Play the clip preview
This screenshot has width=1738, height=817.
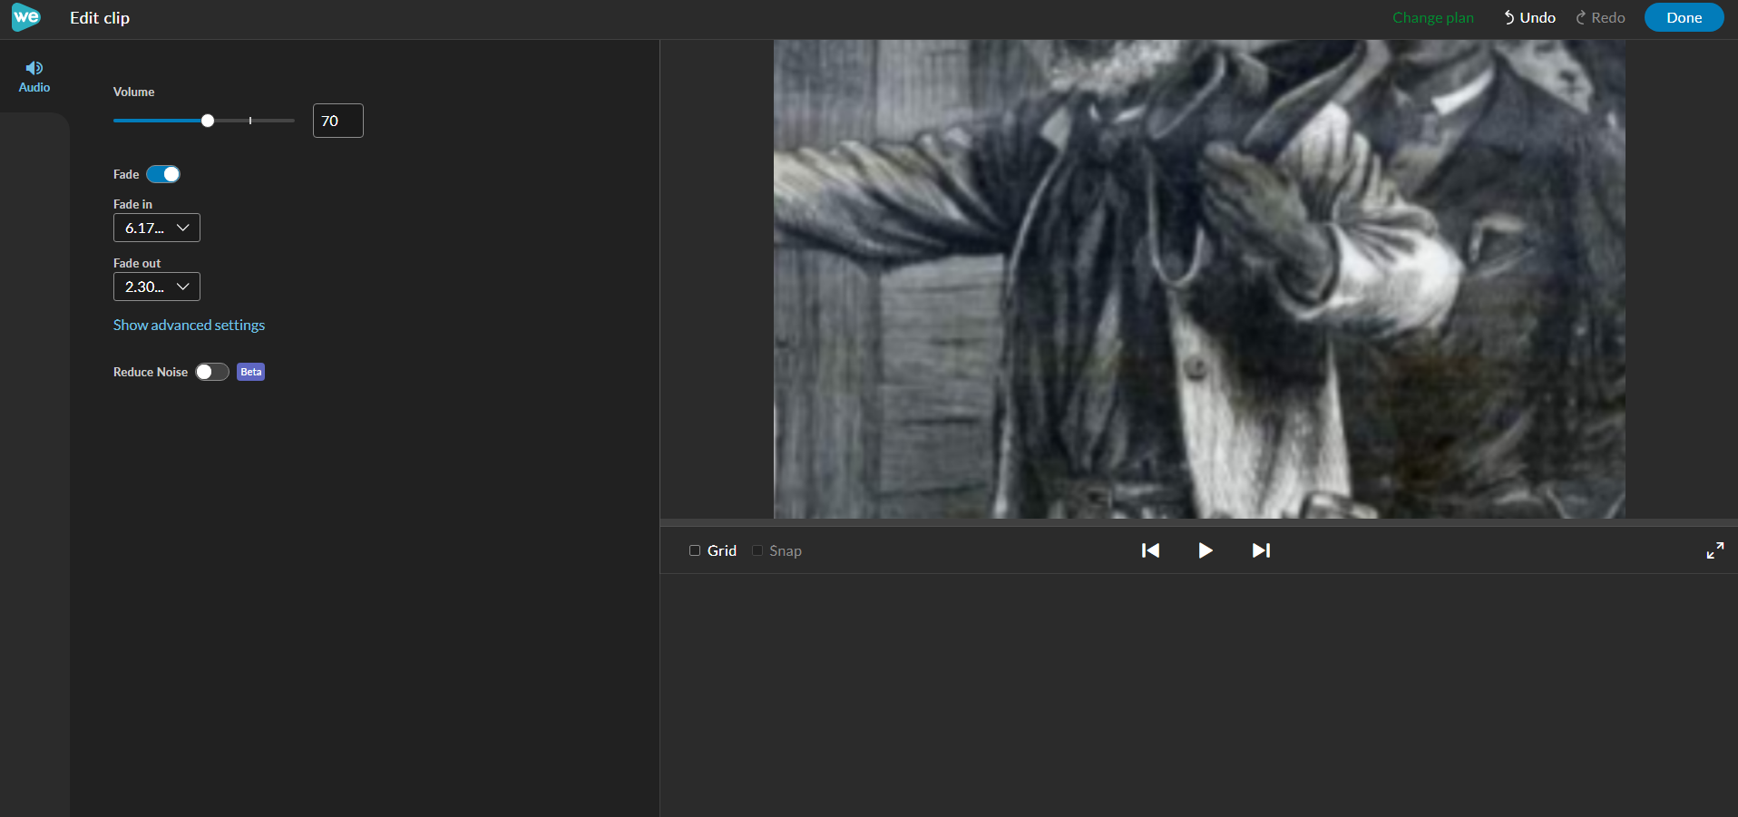coord(1206,550)
